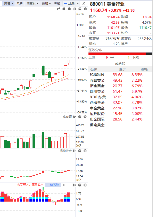Screen dimensions: 153x217
Task: Open 成交额 panel settings gear
Action: [x=74, y=117]
